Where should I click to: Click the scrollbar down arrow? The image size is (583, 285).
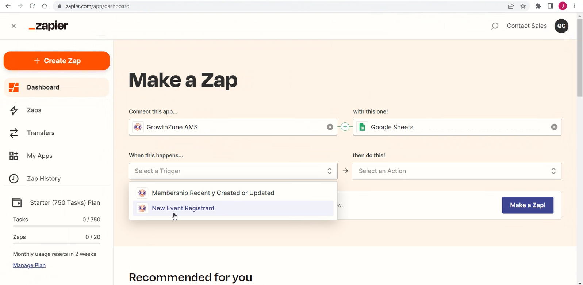click(580, 282)
